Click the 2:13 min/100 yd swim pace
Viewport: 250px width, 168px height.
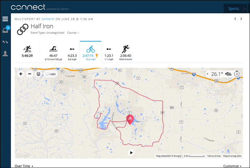click(x=53, y=59)
